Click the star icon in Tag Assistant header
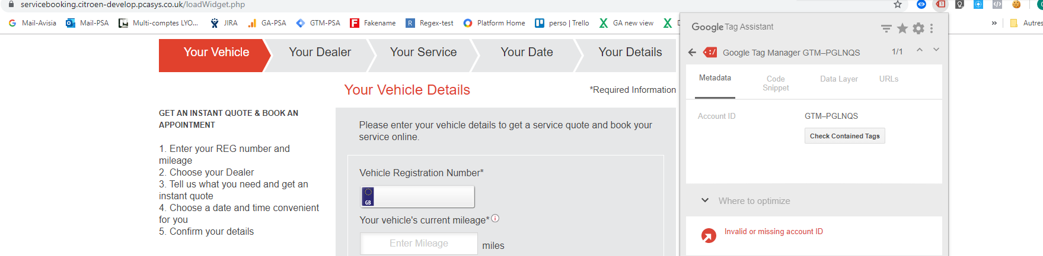The height and width of the screenshot is (256, 1043). [x=902, y=28]
